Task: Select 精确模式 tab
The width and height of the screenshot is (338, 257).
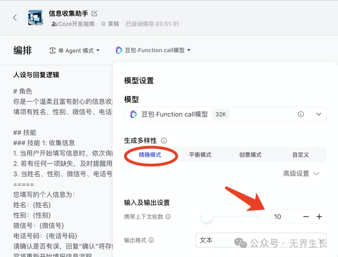Action: point(150,155)
